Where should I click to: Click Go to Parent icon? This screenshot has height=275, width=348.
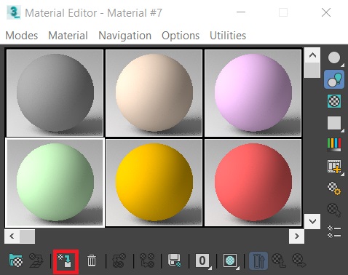(x=279, y=260)
